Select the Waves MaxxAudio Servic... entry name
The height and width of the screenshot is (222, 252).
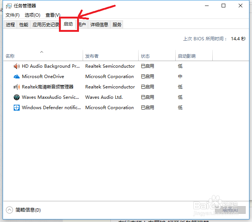[50, 97]
